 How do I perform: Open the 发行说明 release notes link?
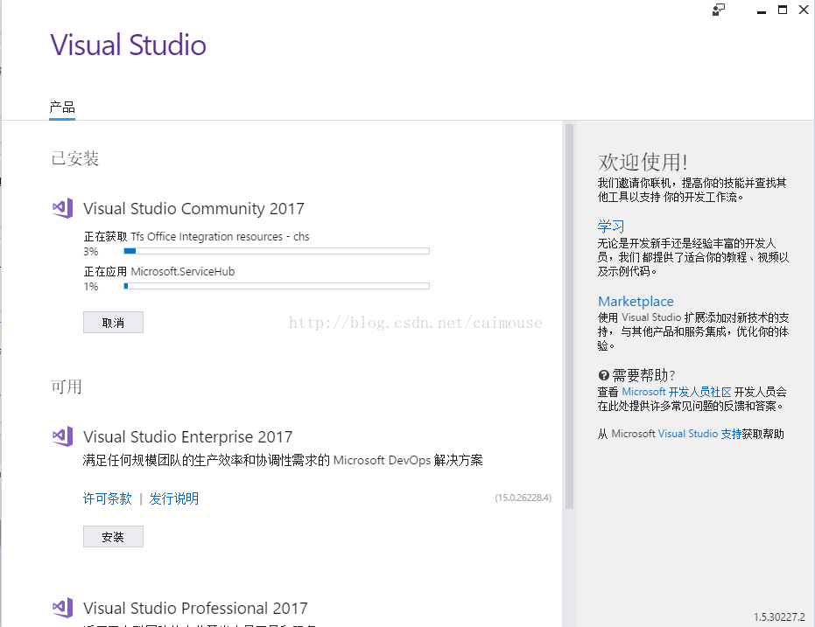pos(174,498)
